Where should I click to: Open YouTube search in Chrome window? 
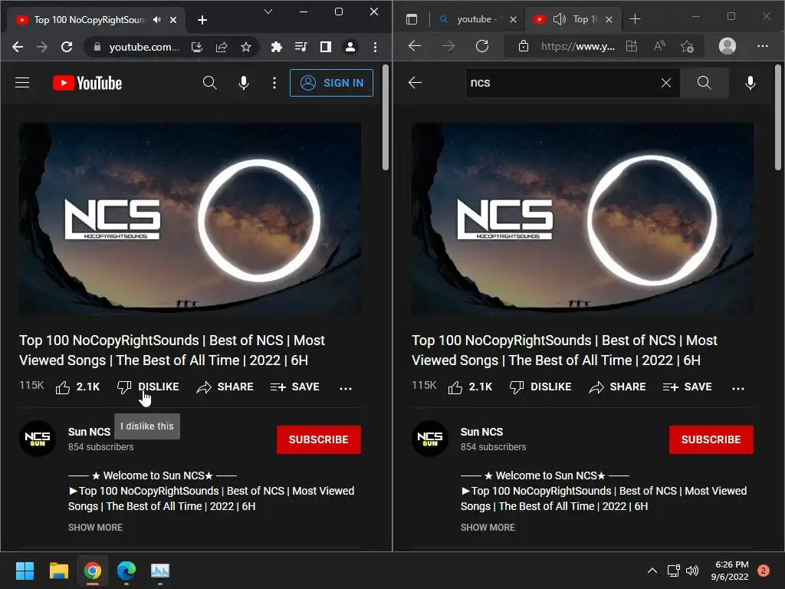point(210,83)
